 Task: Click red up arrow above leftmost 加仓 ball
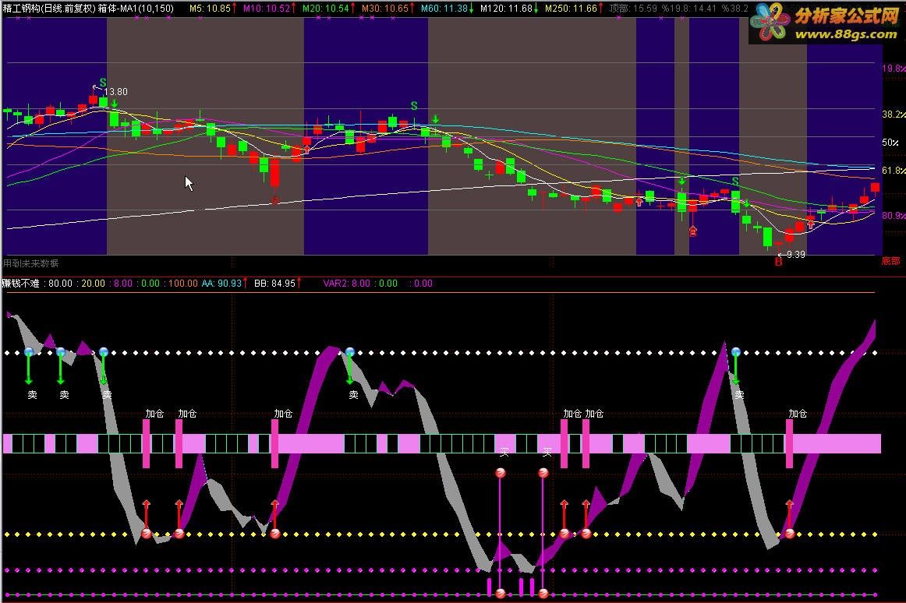(x=146, y=513)
